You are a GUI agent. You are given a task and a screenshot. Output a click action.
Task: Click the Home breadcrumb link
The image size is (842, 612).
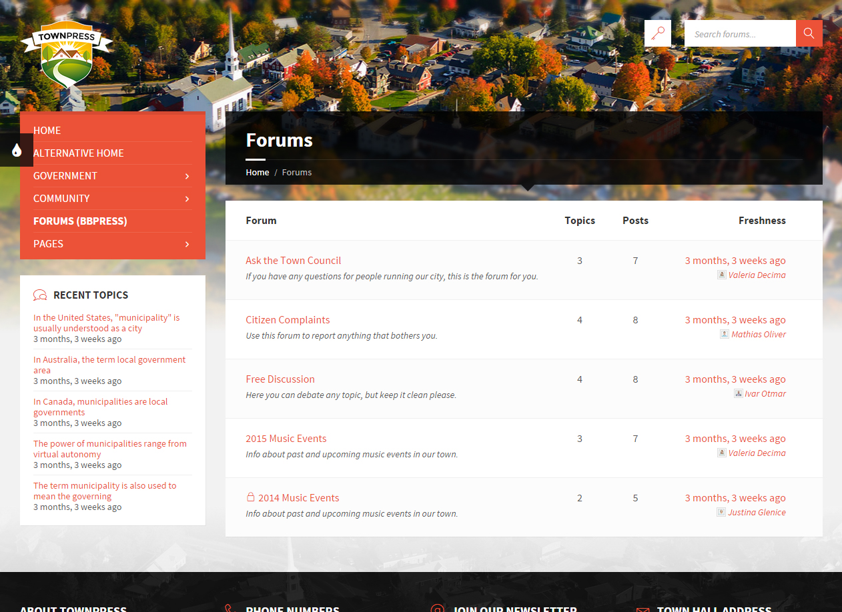pyautogui.click(x=257, y=172)
